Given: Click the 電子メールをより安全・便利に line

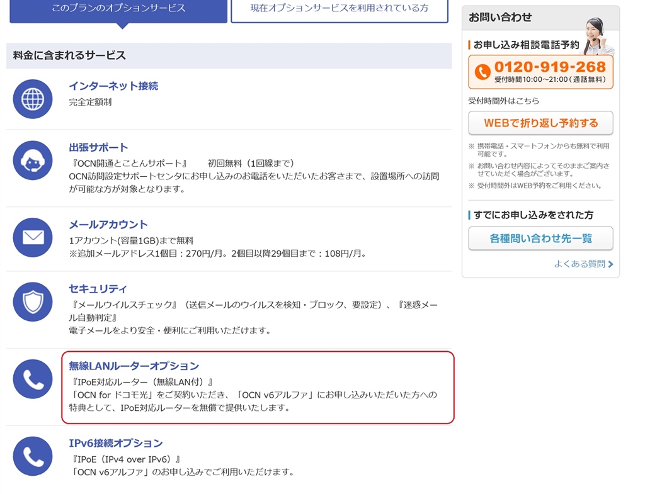Looking at the screenshot, I should (x=169, y=330).
